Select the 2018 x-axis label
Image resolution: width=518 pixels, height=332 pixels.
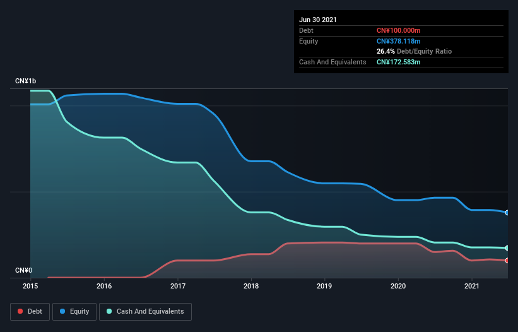click(x=251, y=286)
